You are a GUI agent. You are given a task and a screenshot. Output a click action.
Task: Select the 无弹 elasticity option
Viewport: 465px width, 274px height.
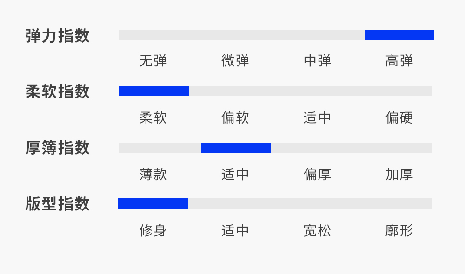click(x=153, y=61)
